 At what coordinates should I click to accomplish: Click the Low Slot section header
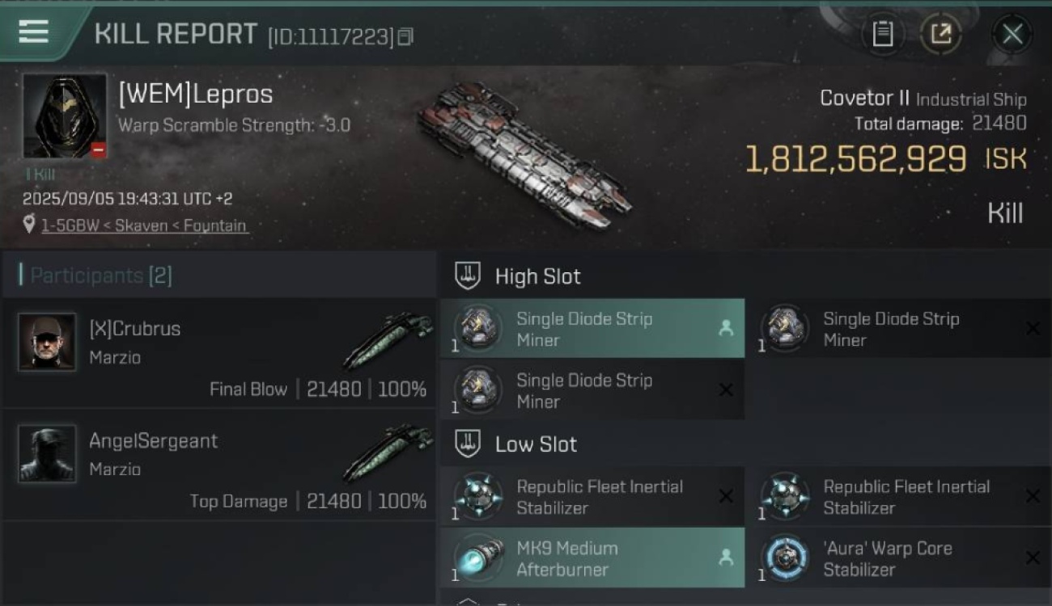[536, 444]
